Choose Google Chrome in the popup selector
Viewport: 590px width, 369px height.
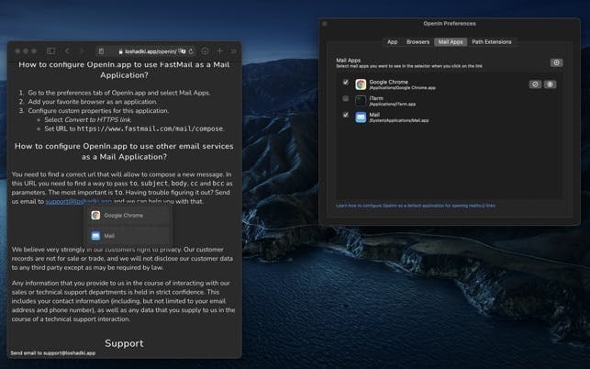coord(128,215)
